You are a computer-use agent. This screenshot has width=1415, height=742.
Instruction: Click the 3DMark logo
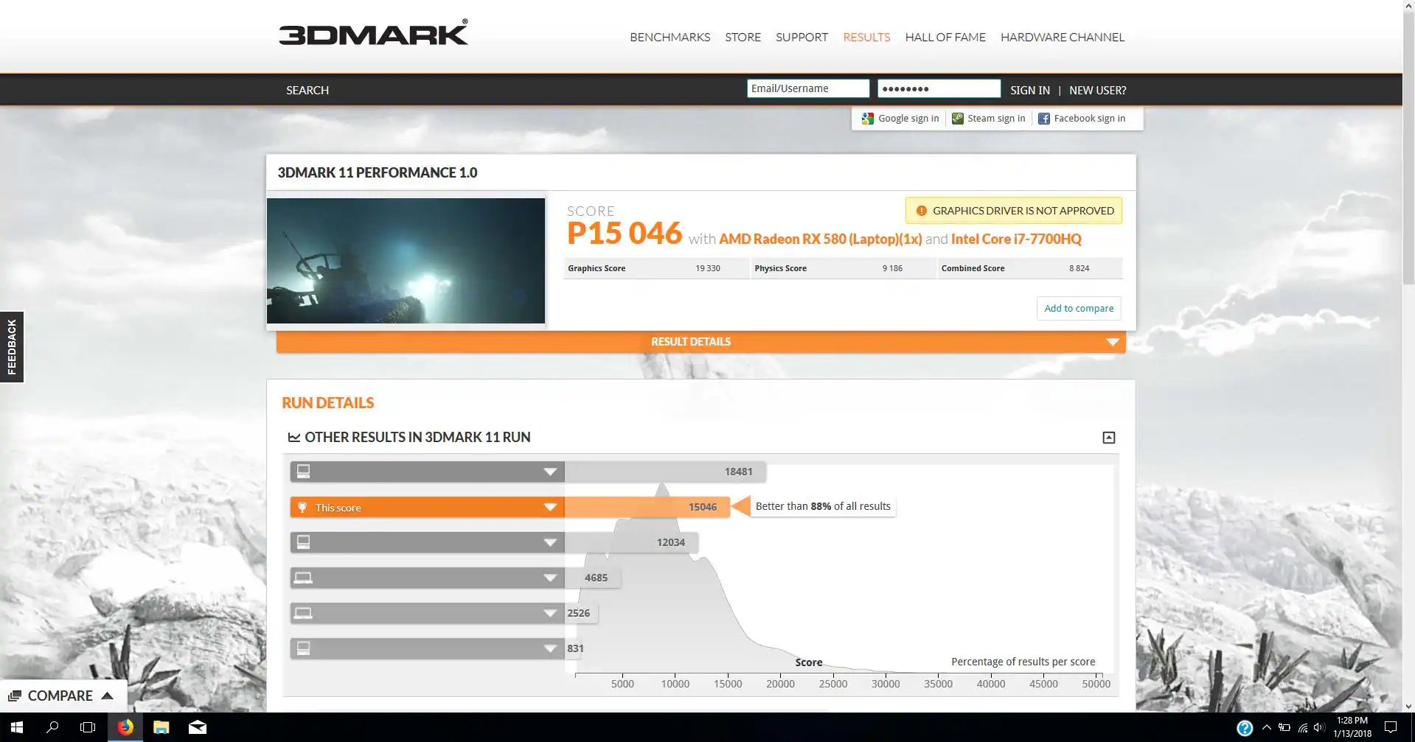pos(372,33)
